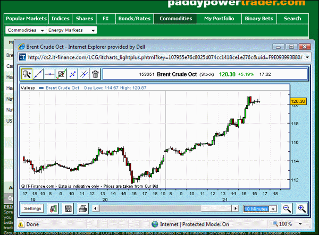Click the +5.19% change value

point(246,74)
